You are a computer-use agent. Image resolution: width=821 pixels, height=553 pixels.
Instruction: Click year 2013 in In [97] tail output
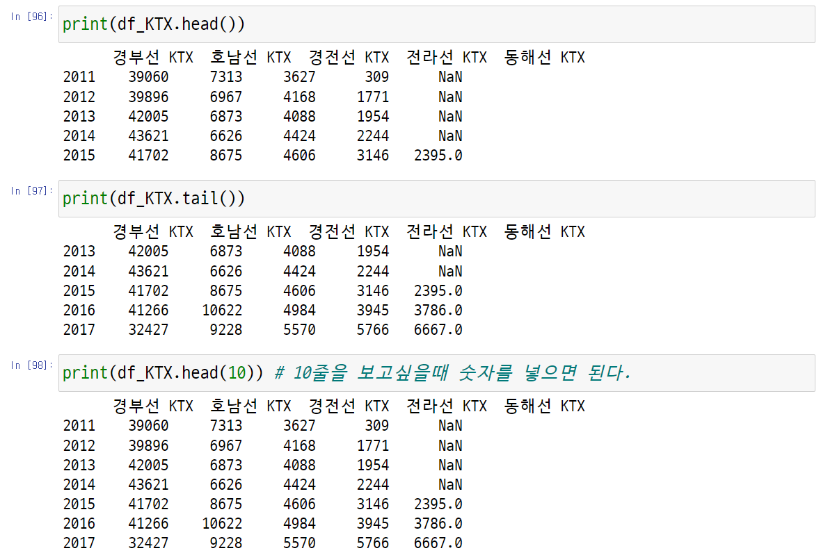pos(79,251)
